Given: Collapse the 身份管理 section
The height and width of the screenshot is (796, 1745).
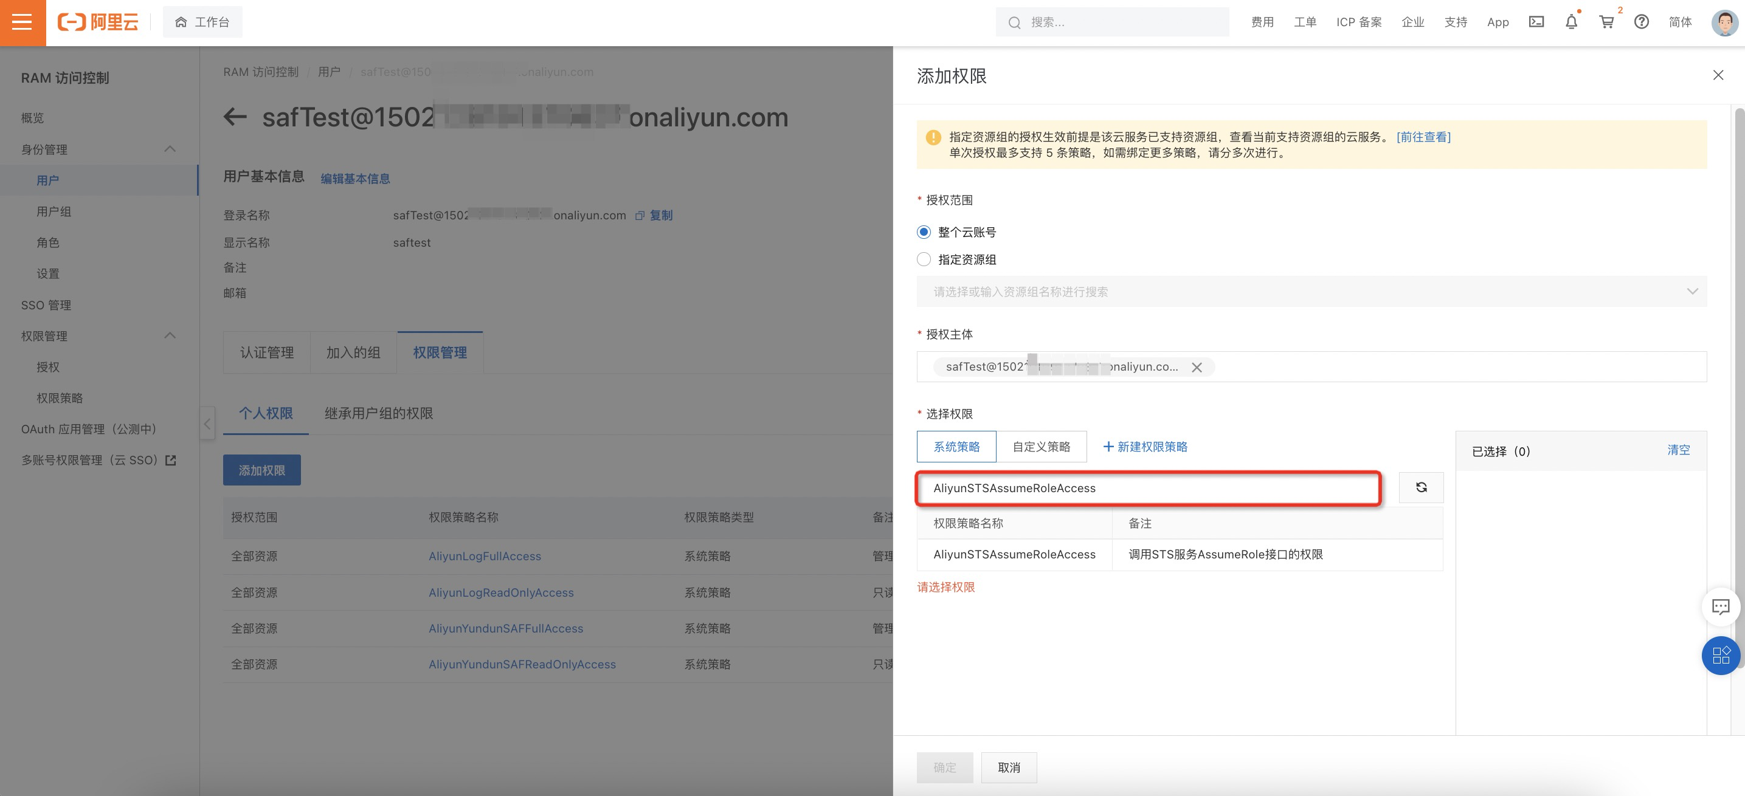Looking at the screenshot, I should (170, 149).
